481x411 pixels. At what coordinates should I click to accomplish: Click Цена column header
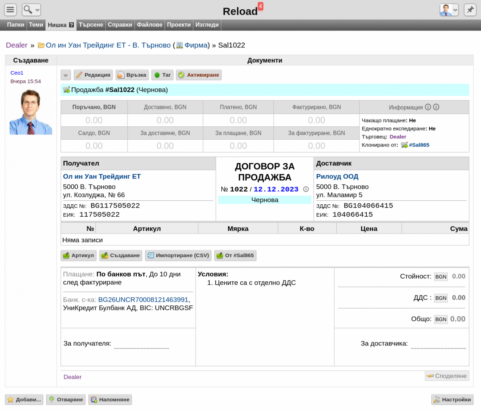[x=369, y=228]
